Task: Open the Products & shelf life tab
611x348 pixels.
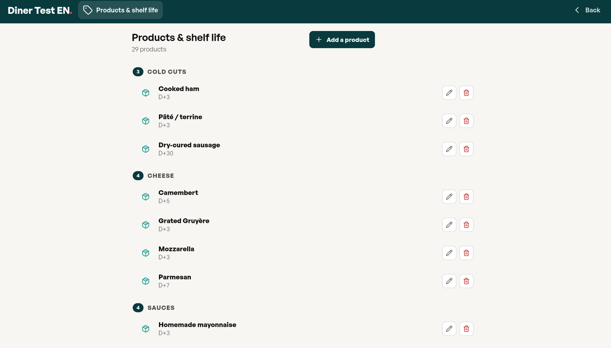Action: pos(120,10)
